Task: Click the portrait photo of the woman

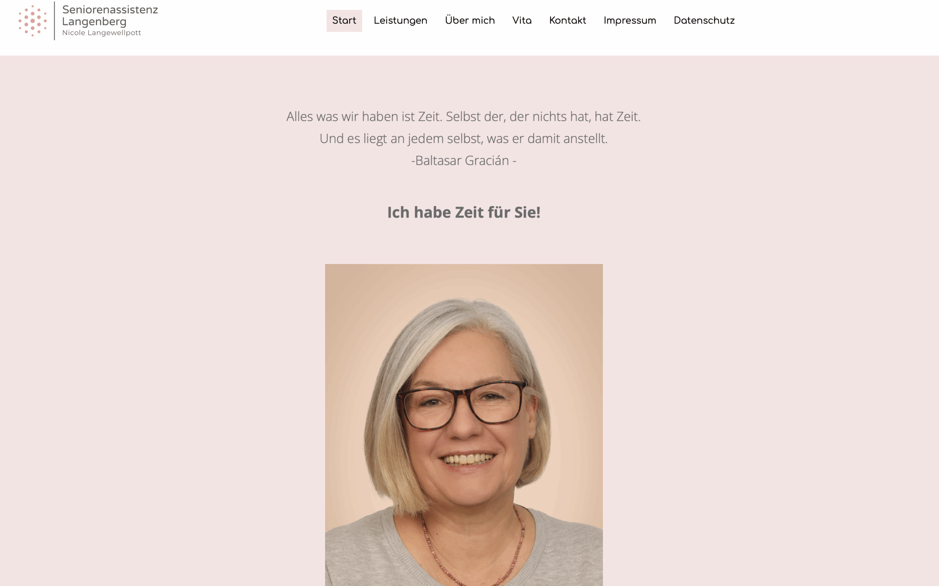Action: [x=464, y=425]
